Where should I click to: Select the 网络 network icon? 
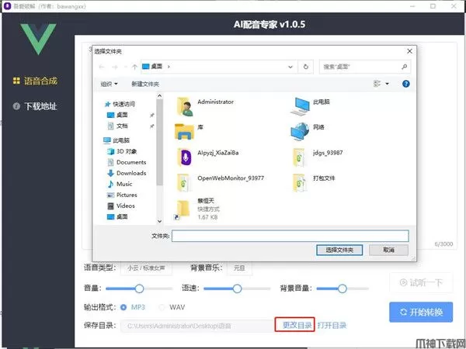[300, 132]
